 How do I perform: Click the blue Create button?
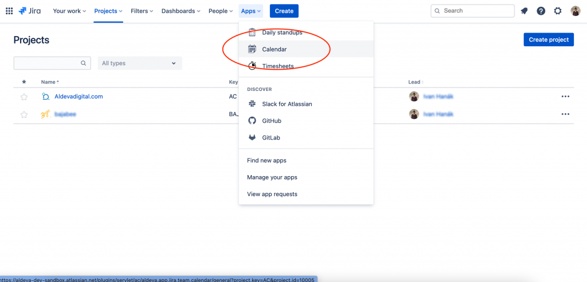click(x=284, y=11)
